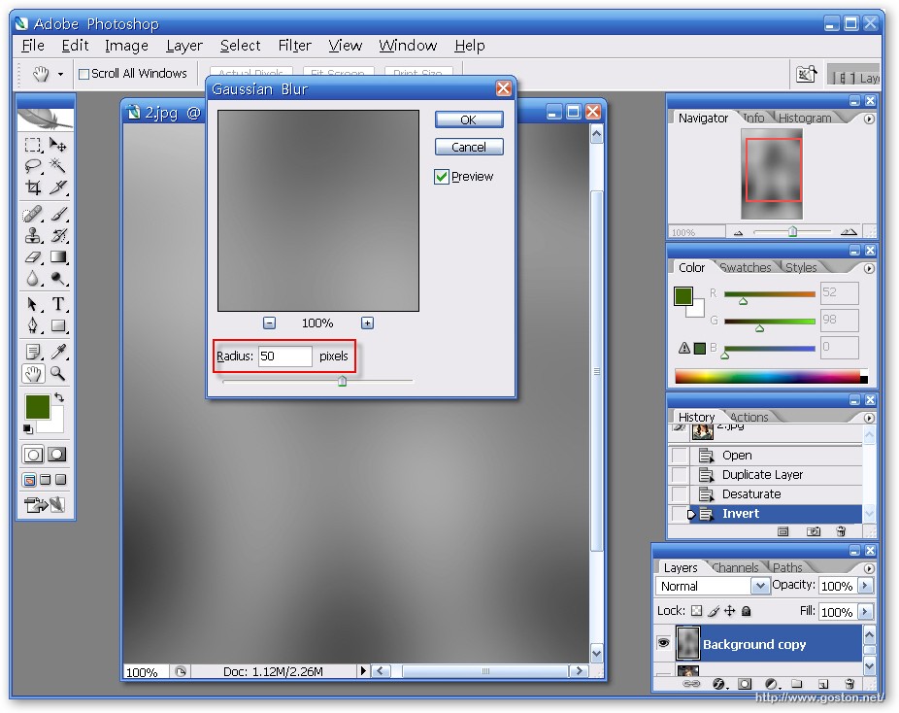Switch to the Histogram tab
899x713 pixels.
pos(805,118)
